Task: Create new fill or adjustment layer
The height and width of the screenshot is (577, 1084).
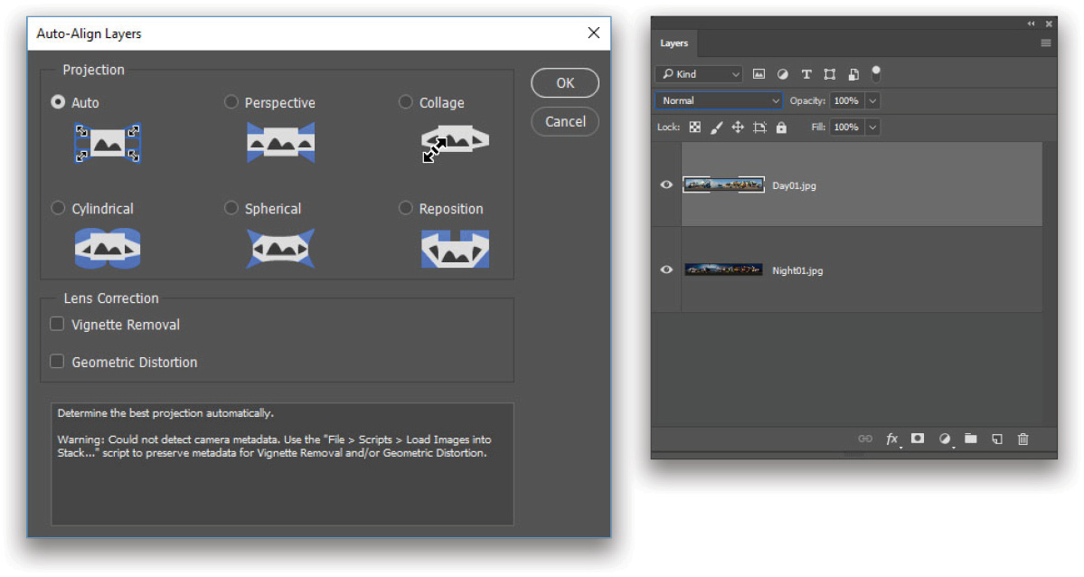Action: point(945,439)
